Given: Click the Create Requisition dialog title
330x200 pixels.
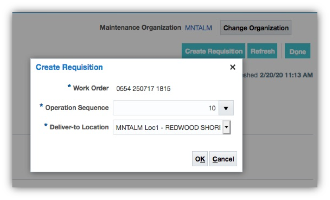Looking at the screenshot, I should click(69, 67).
